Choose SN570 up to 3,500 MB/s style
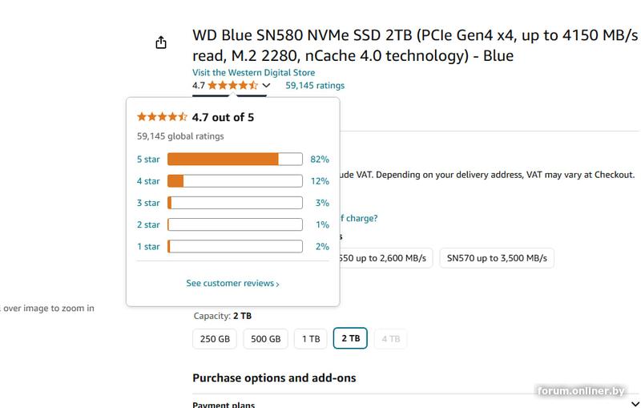This screenshot has height=408, width=641. [x=497, y=258]
